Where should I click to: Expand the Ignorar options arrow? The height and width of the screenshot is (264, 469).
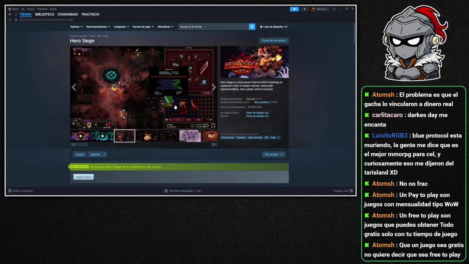coord(105,154)
